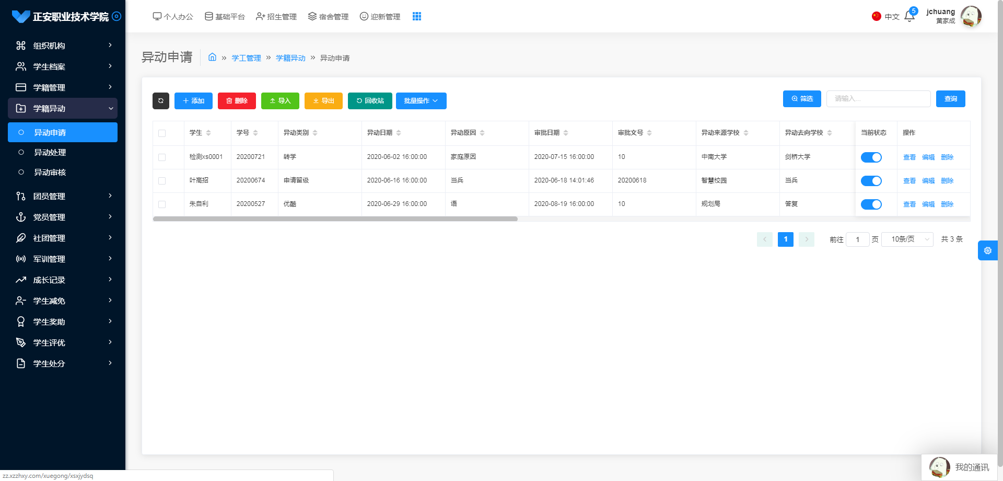1003x481 pixels.
Task: Open the floating settings gear icon
Action: (x=987, y=250)
